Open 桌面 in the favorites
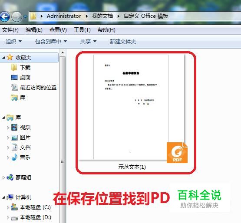This screenshot has height=223, width=241. (25, 77)
